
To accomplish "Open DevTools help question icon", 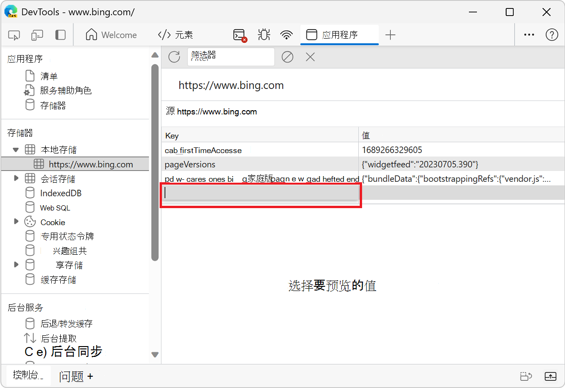I will coord(552,35).
